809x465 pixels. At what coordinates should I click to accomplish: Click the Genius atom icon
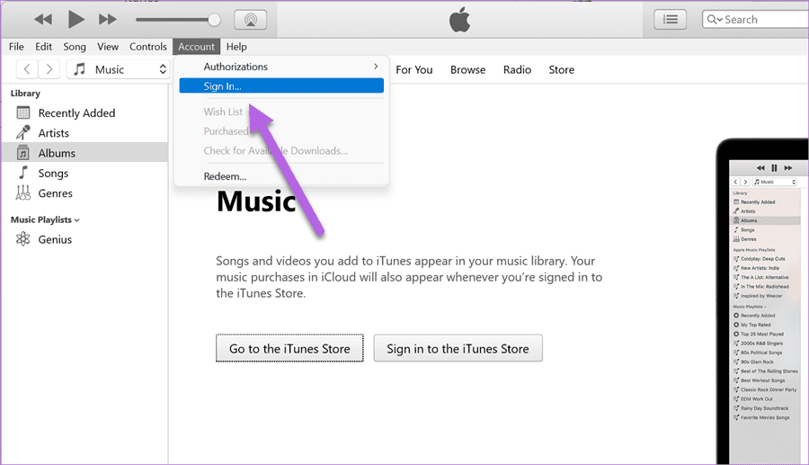click(x=23, y=239)
